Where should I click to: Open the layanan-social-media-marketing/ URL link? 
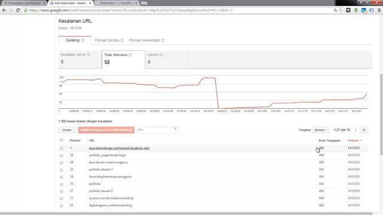(111, 198)
